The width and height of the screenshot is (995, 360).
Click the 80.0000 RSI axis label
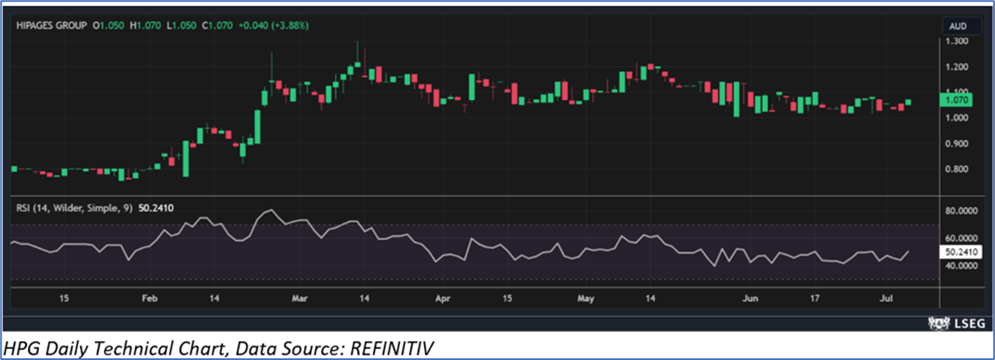[961, 213]
